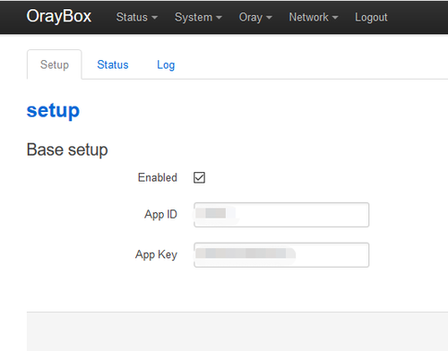This screenshot has height=351, width=448.
Task: Click the blue setup heading
Action: click(x=53, y=111)
